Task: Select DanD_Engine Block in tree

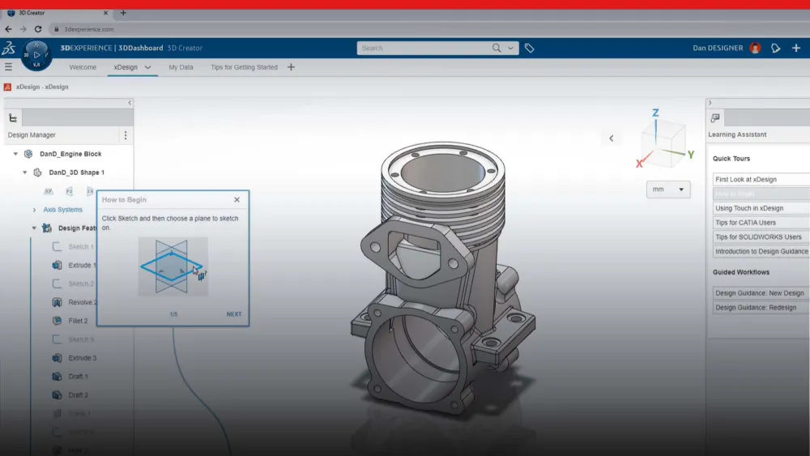Action: pos(70,154)
